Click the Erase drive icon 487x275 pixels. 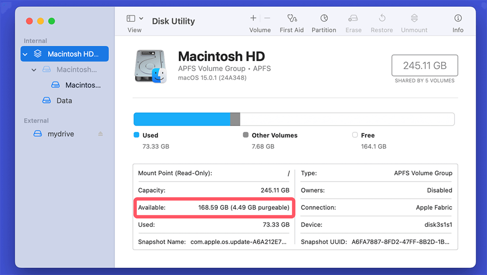[353, 18]
